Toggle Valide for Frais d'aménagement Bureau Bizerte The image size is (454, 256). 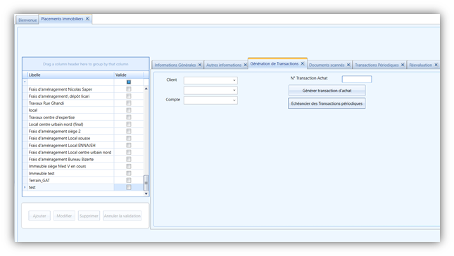pos(129,160)
